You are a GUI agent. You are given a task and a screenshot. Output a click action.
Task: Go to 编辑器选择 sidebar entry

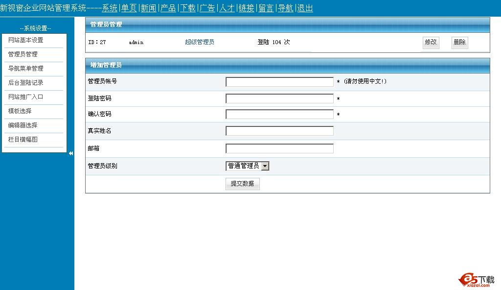click(23, 125)
